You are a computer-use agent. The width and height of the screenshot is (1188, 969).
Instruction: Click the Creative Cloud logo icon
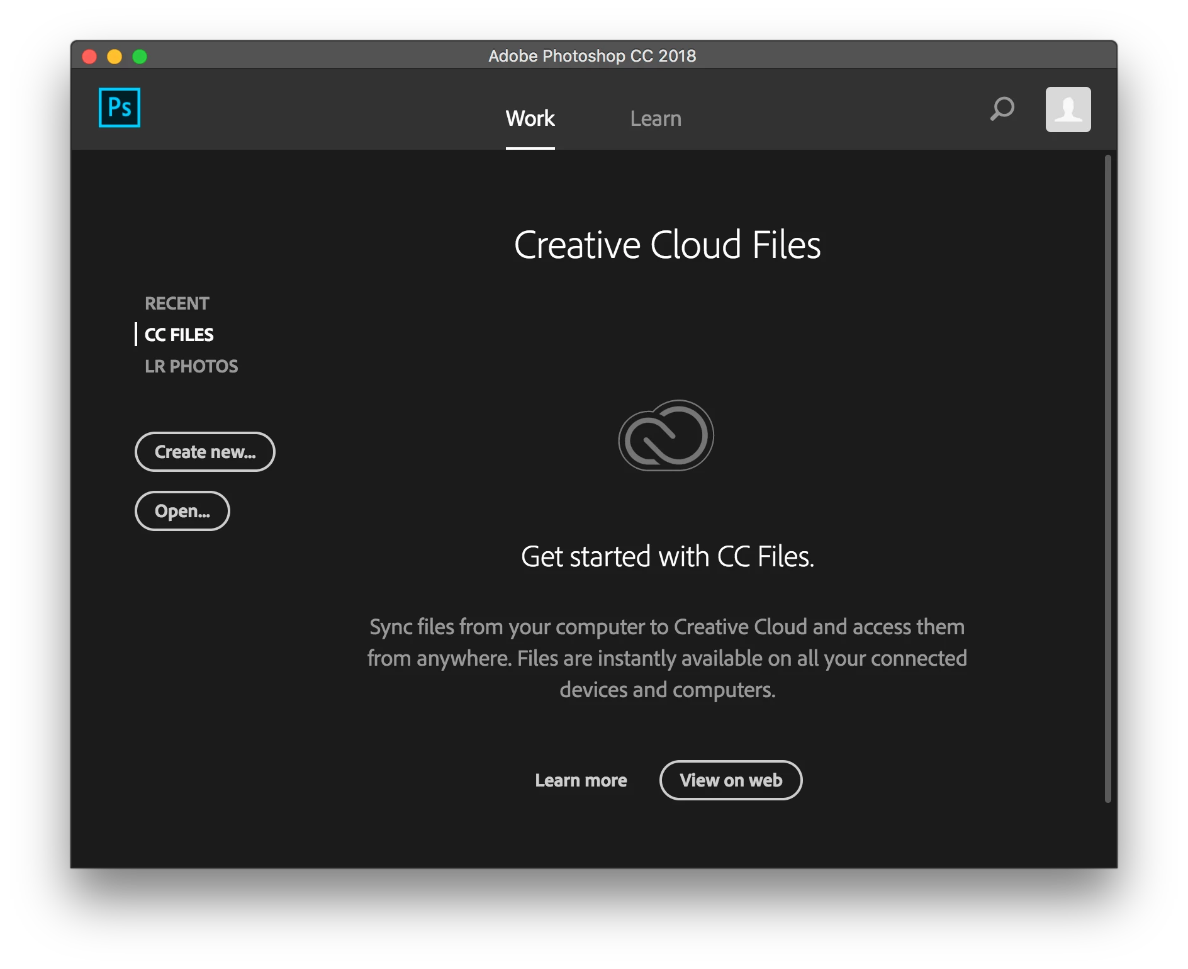(666, 435)
